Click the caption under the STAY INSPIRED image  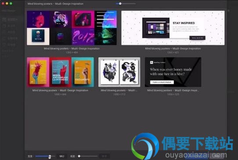tap(173, 49)
